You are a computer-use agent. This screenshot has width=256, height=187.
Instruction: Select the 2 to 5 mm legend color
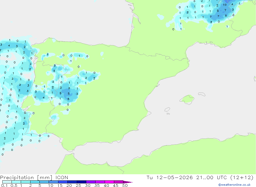tap(35, 182)
